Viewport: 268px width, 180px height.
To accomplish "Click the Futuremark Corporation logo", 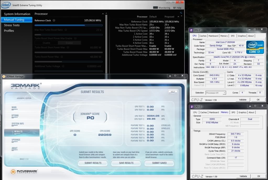I will (x=24, y=171).
